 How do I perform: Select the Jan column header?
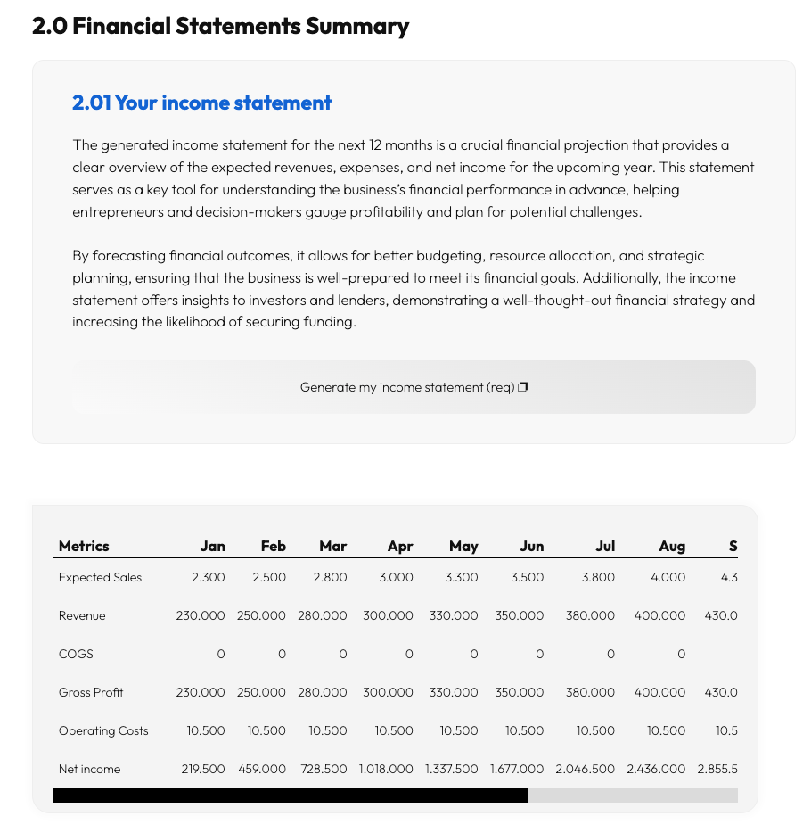tap(213, 546)
